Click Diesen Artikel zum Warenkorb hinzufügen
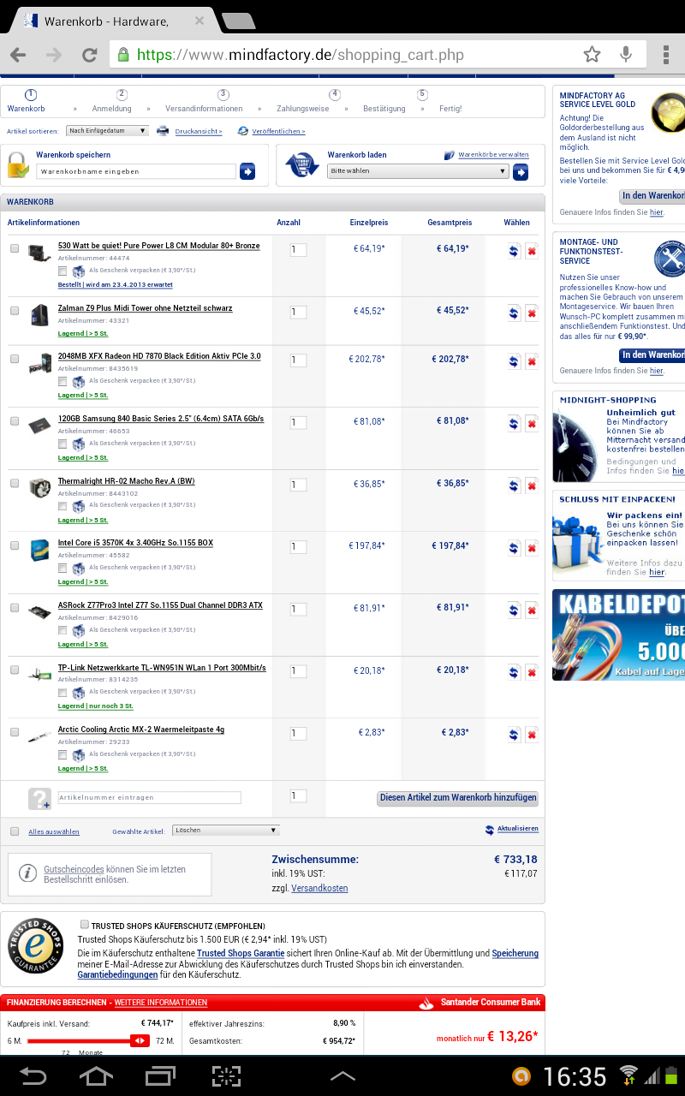 (458, 798)
